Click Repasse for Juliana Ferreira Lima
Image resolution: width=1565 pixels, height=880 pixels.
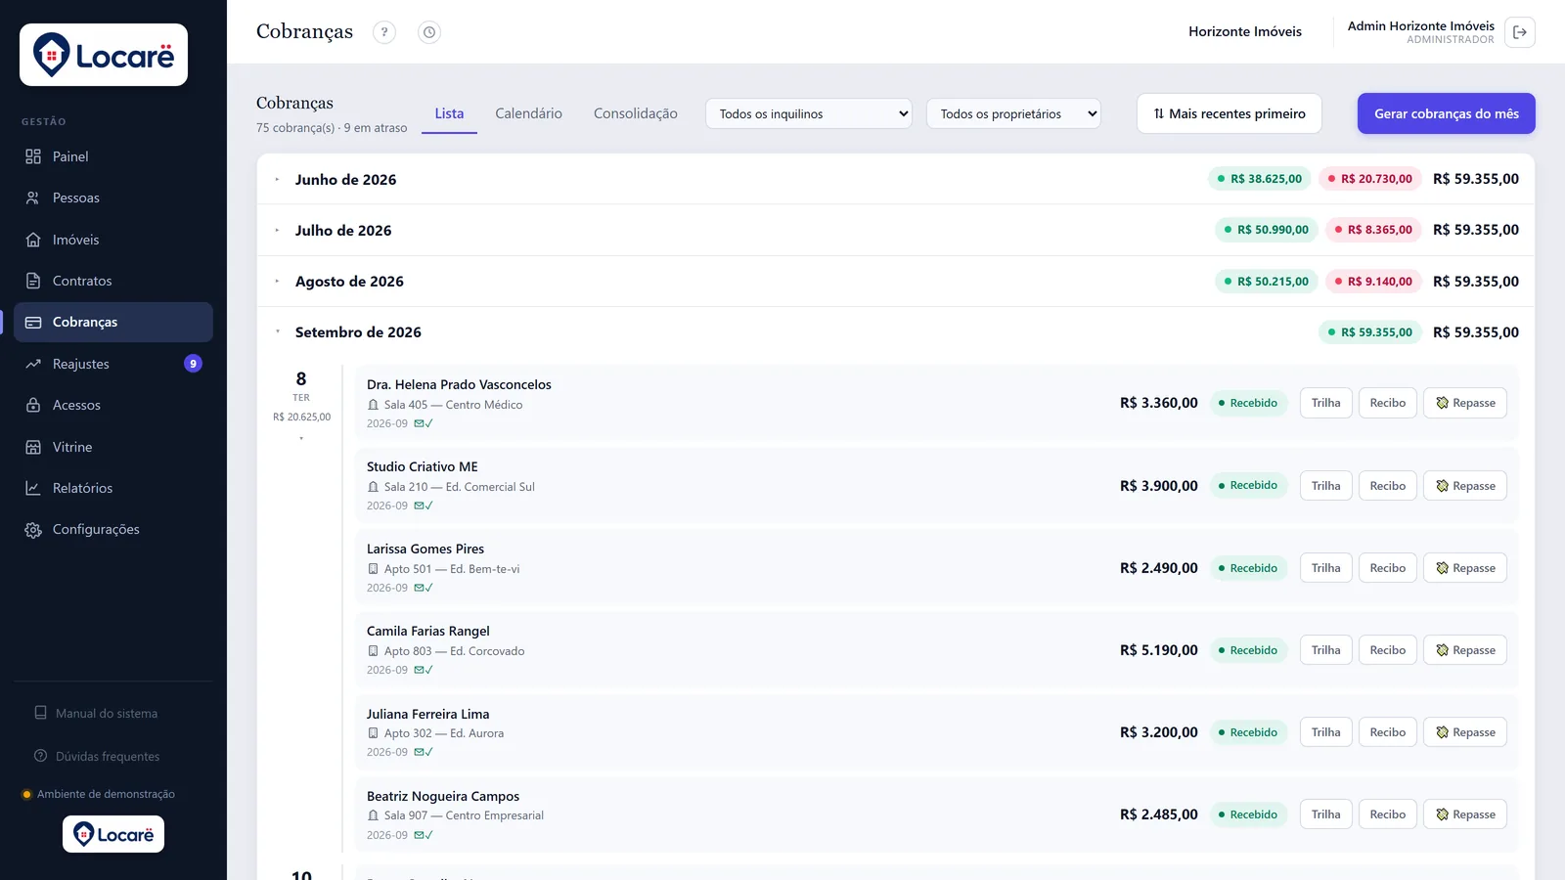pyautogui.click(x=1465, y=732)
